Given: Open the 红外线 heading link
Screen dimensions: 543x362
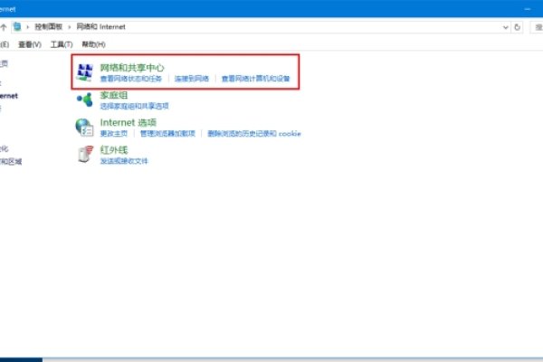Looking at the screenshot, I should [114, 149].
